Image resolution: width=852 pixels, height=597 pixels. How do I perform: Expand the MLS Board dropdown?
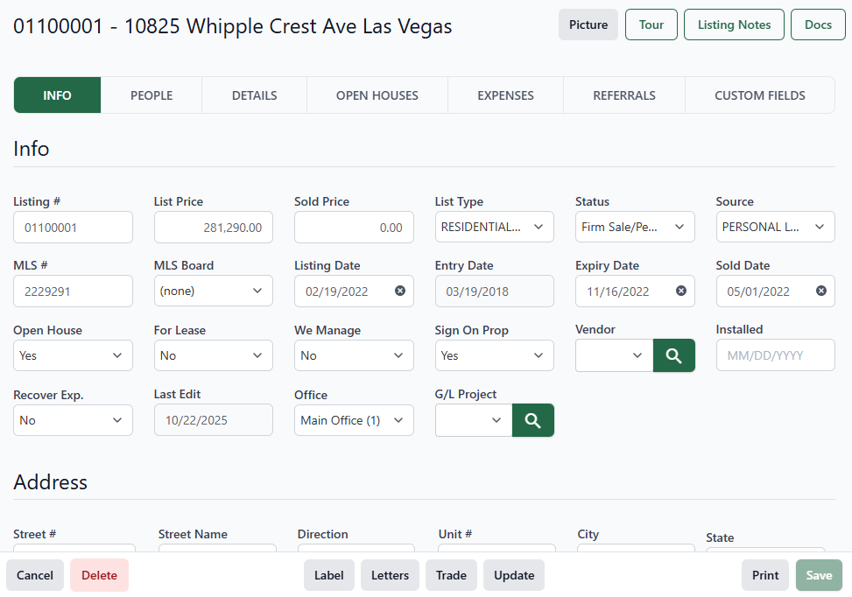pos(213,291)
